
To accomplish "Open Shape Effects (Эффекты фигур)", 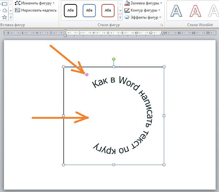I will 143,17.
